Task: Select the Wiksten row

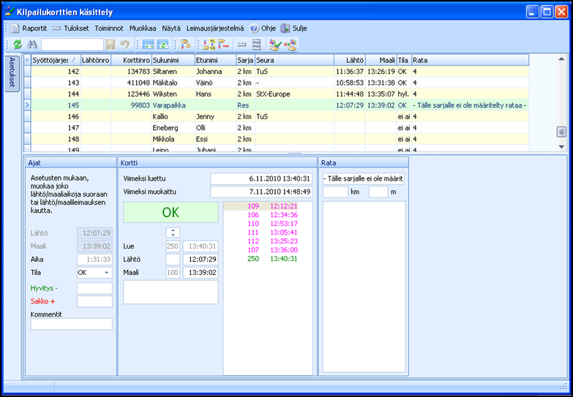Action: 280,94
